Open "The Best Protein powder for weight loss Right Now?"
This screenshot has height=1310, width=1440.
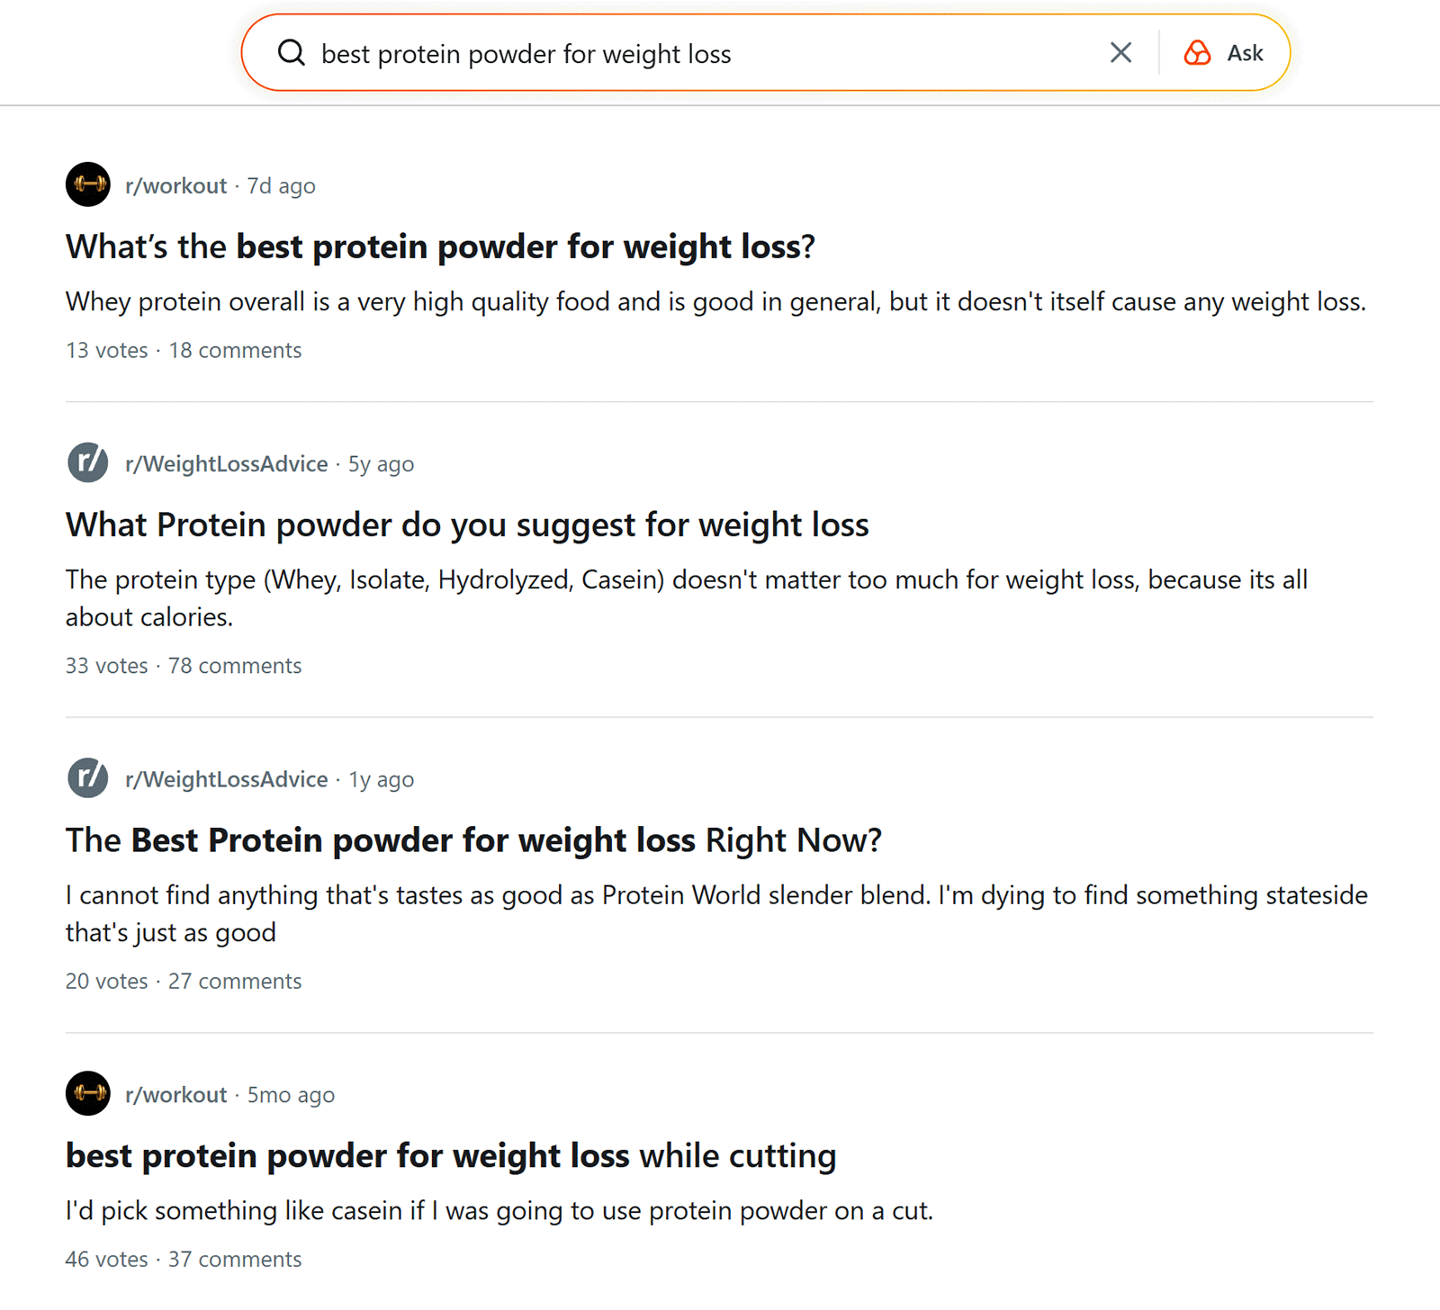[473, 839]
